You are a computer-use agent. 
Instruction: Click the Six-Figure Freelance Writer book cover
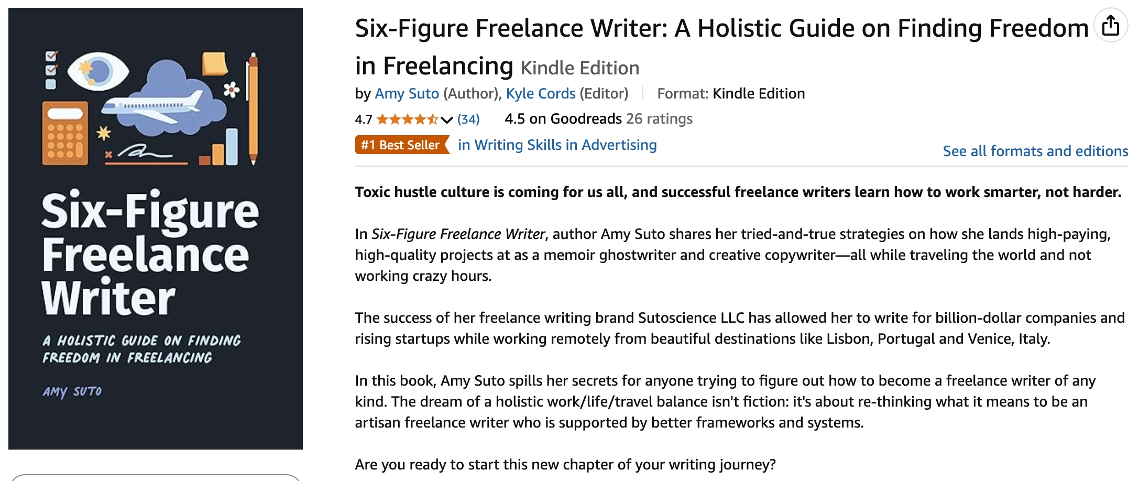tap(156, 228)
